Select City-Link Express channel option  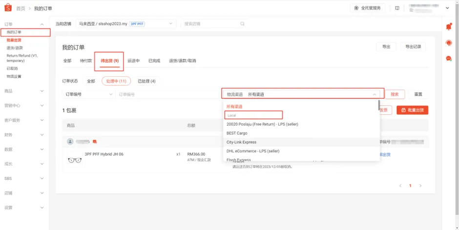301,142
